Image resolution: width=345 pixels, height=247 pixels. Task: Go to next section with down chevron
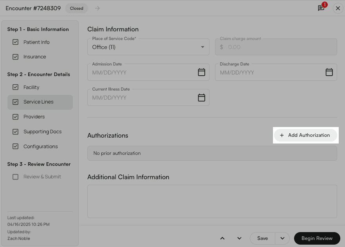[239, 238]
